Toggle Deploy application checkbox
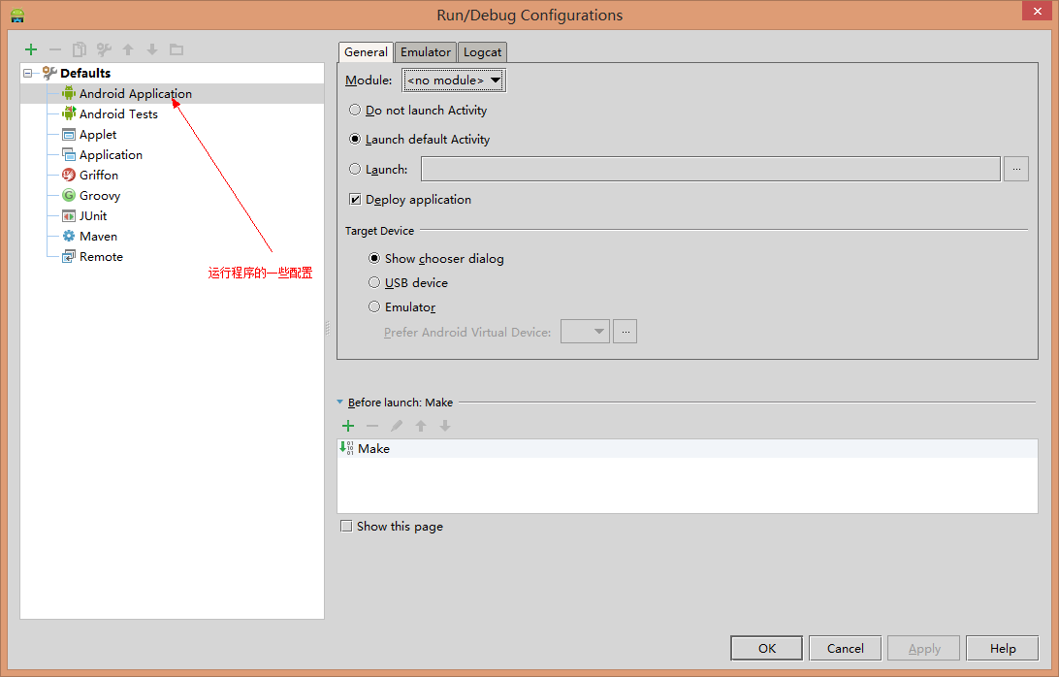The height and width of the screenshot is (677, 1059). (355, 199)
